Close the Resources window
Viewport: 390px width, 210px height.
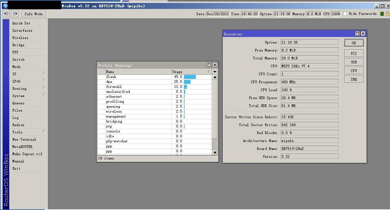(x=363, y=33)
